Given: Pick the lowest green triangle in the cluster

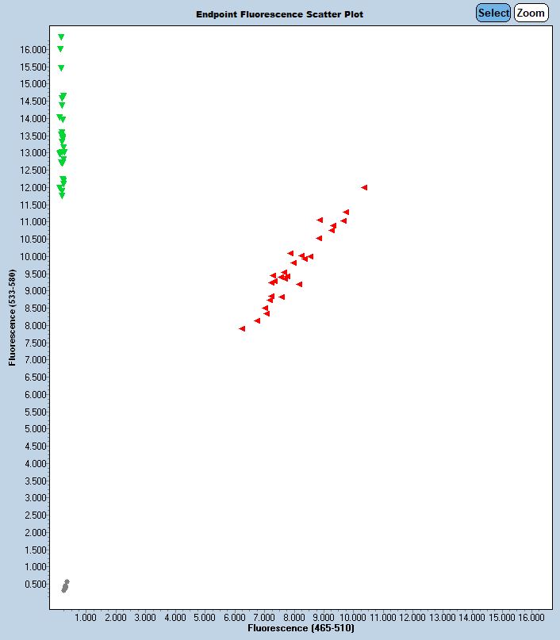Looking at the screenshot, I should 62,195.
